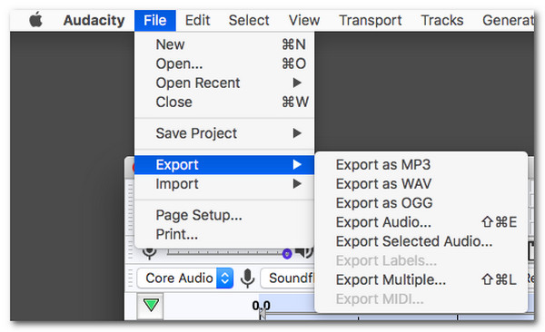Click Export as MP3
Screen dimensions: 545x332
[421, 164]
